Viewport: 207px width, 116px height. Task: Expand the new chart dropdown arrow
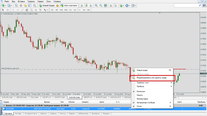(5, 6)
